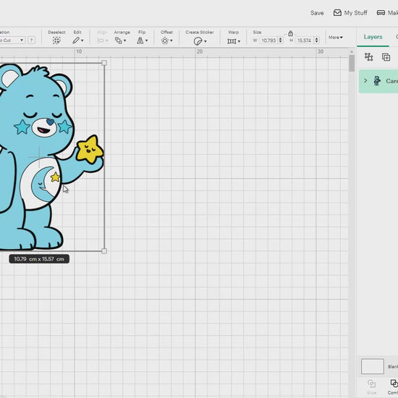Screen dimensions: 398x398
Task: Click the layer thumbnail of the bear
Action: point(377,81)
